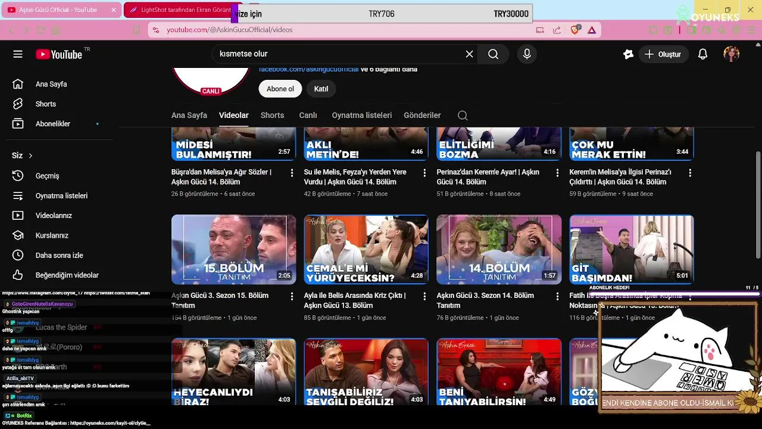Open the 14. BÖLÜM TANITIM thumbnail

click(499, 250)
